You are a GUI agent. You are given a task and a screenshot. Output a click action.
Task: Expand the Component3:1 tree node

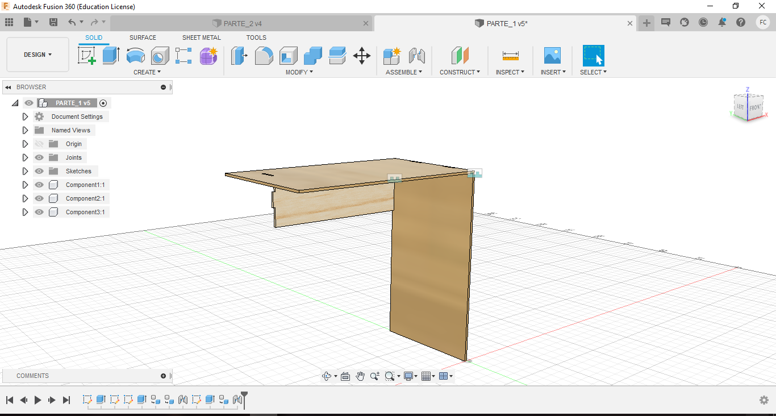pos(25,212)
